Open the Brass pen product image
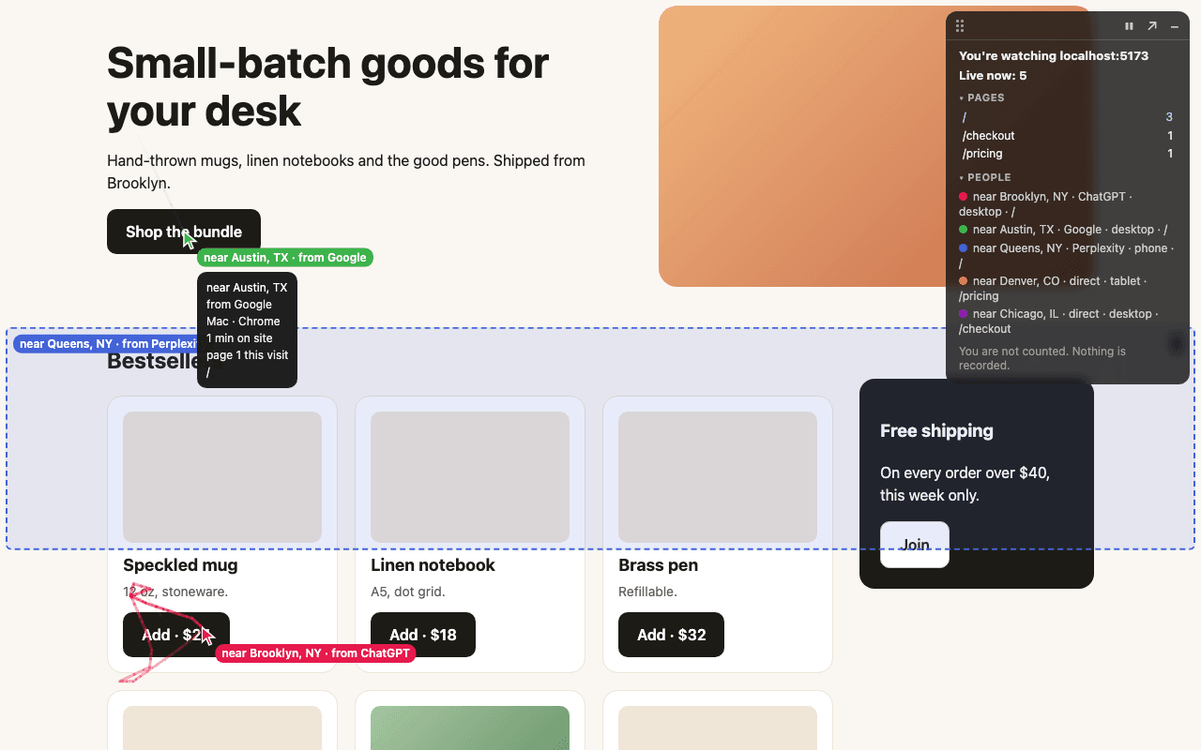 click(718, 477)
